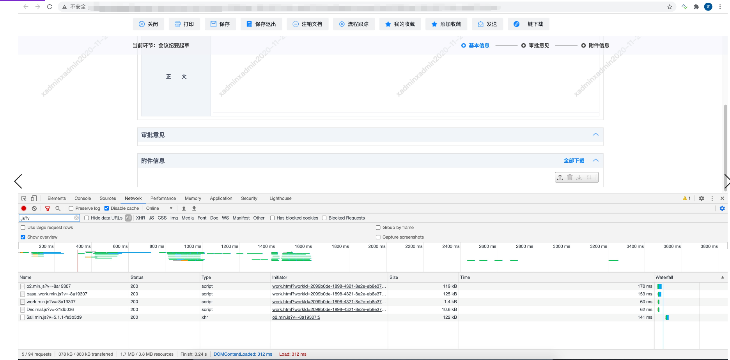Filter requests by CSS type
Screen dimensions: 730x360
pos(162,218)
